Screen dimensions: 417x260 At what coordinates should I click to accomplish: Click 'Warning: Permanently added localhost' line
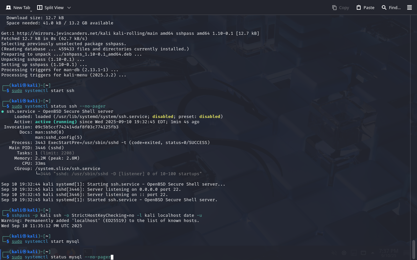[100, 221]
